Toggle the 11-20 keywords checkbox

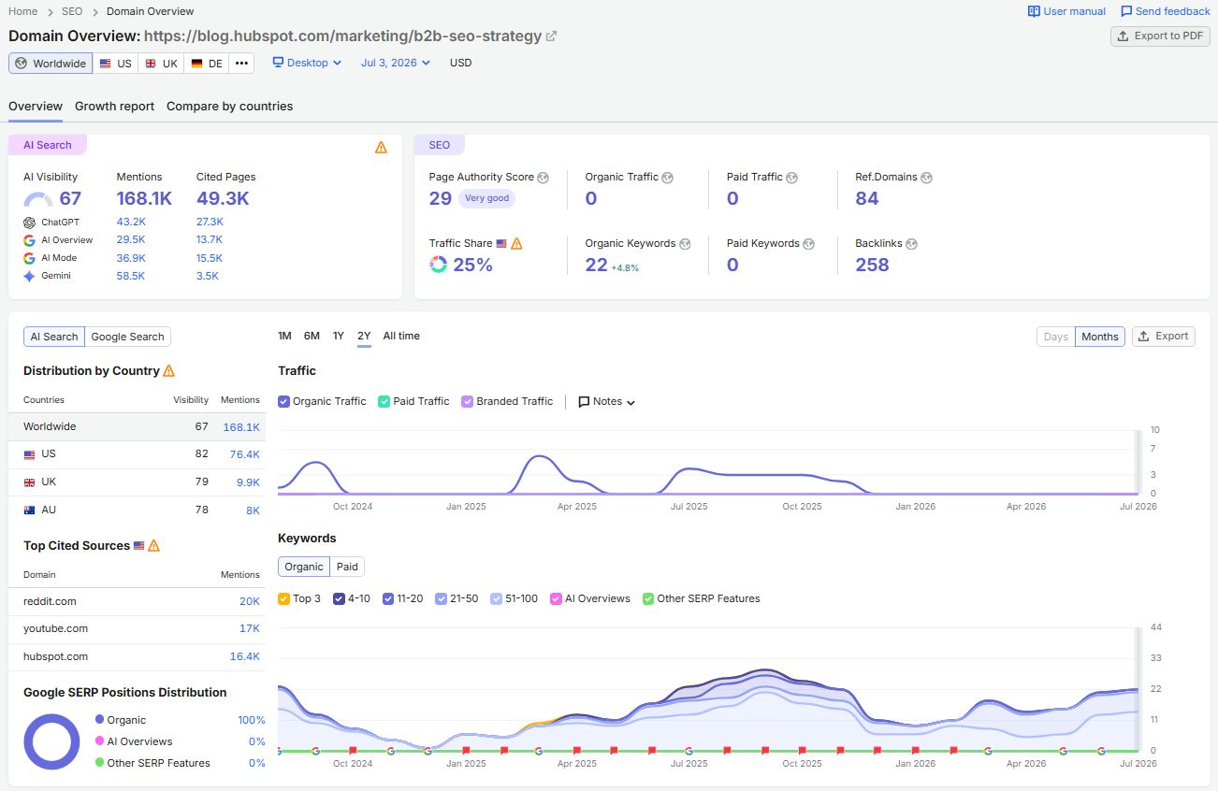point(387,598)
